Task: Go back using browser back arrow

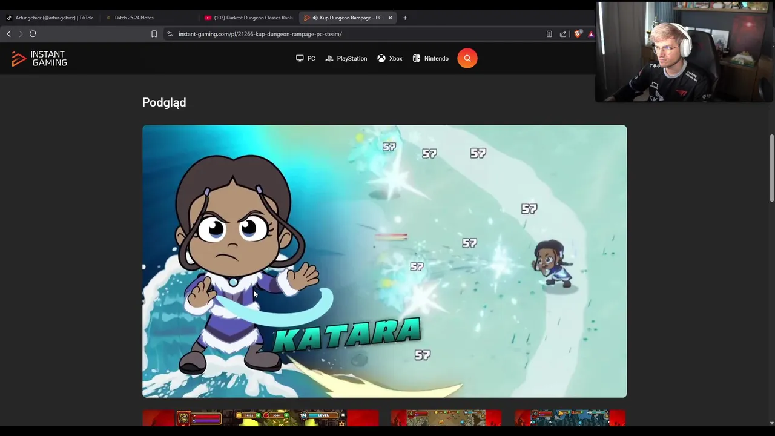Action: [x=8, y=34]
